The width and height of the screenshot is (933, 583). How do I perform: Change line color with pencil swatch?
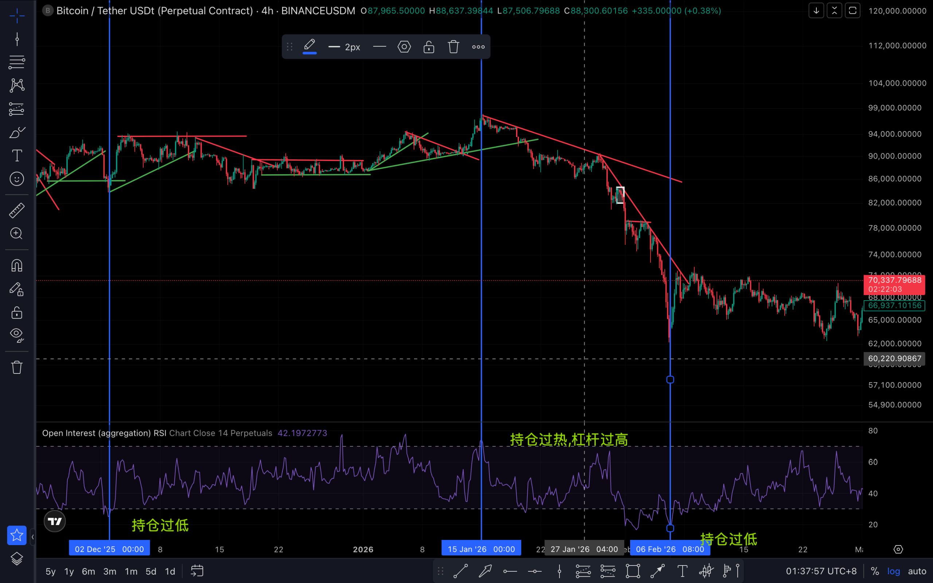tap(309, 47)
